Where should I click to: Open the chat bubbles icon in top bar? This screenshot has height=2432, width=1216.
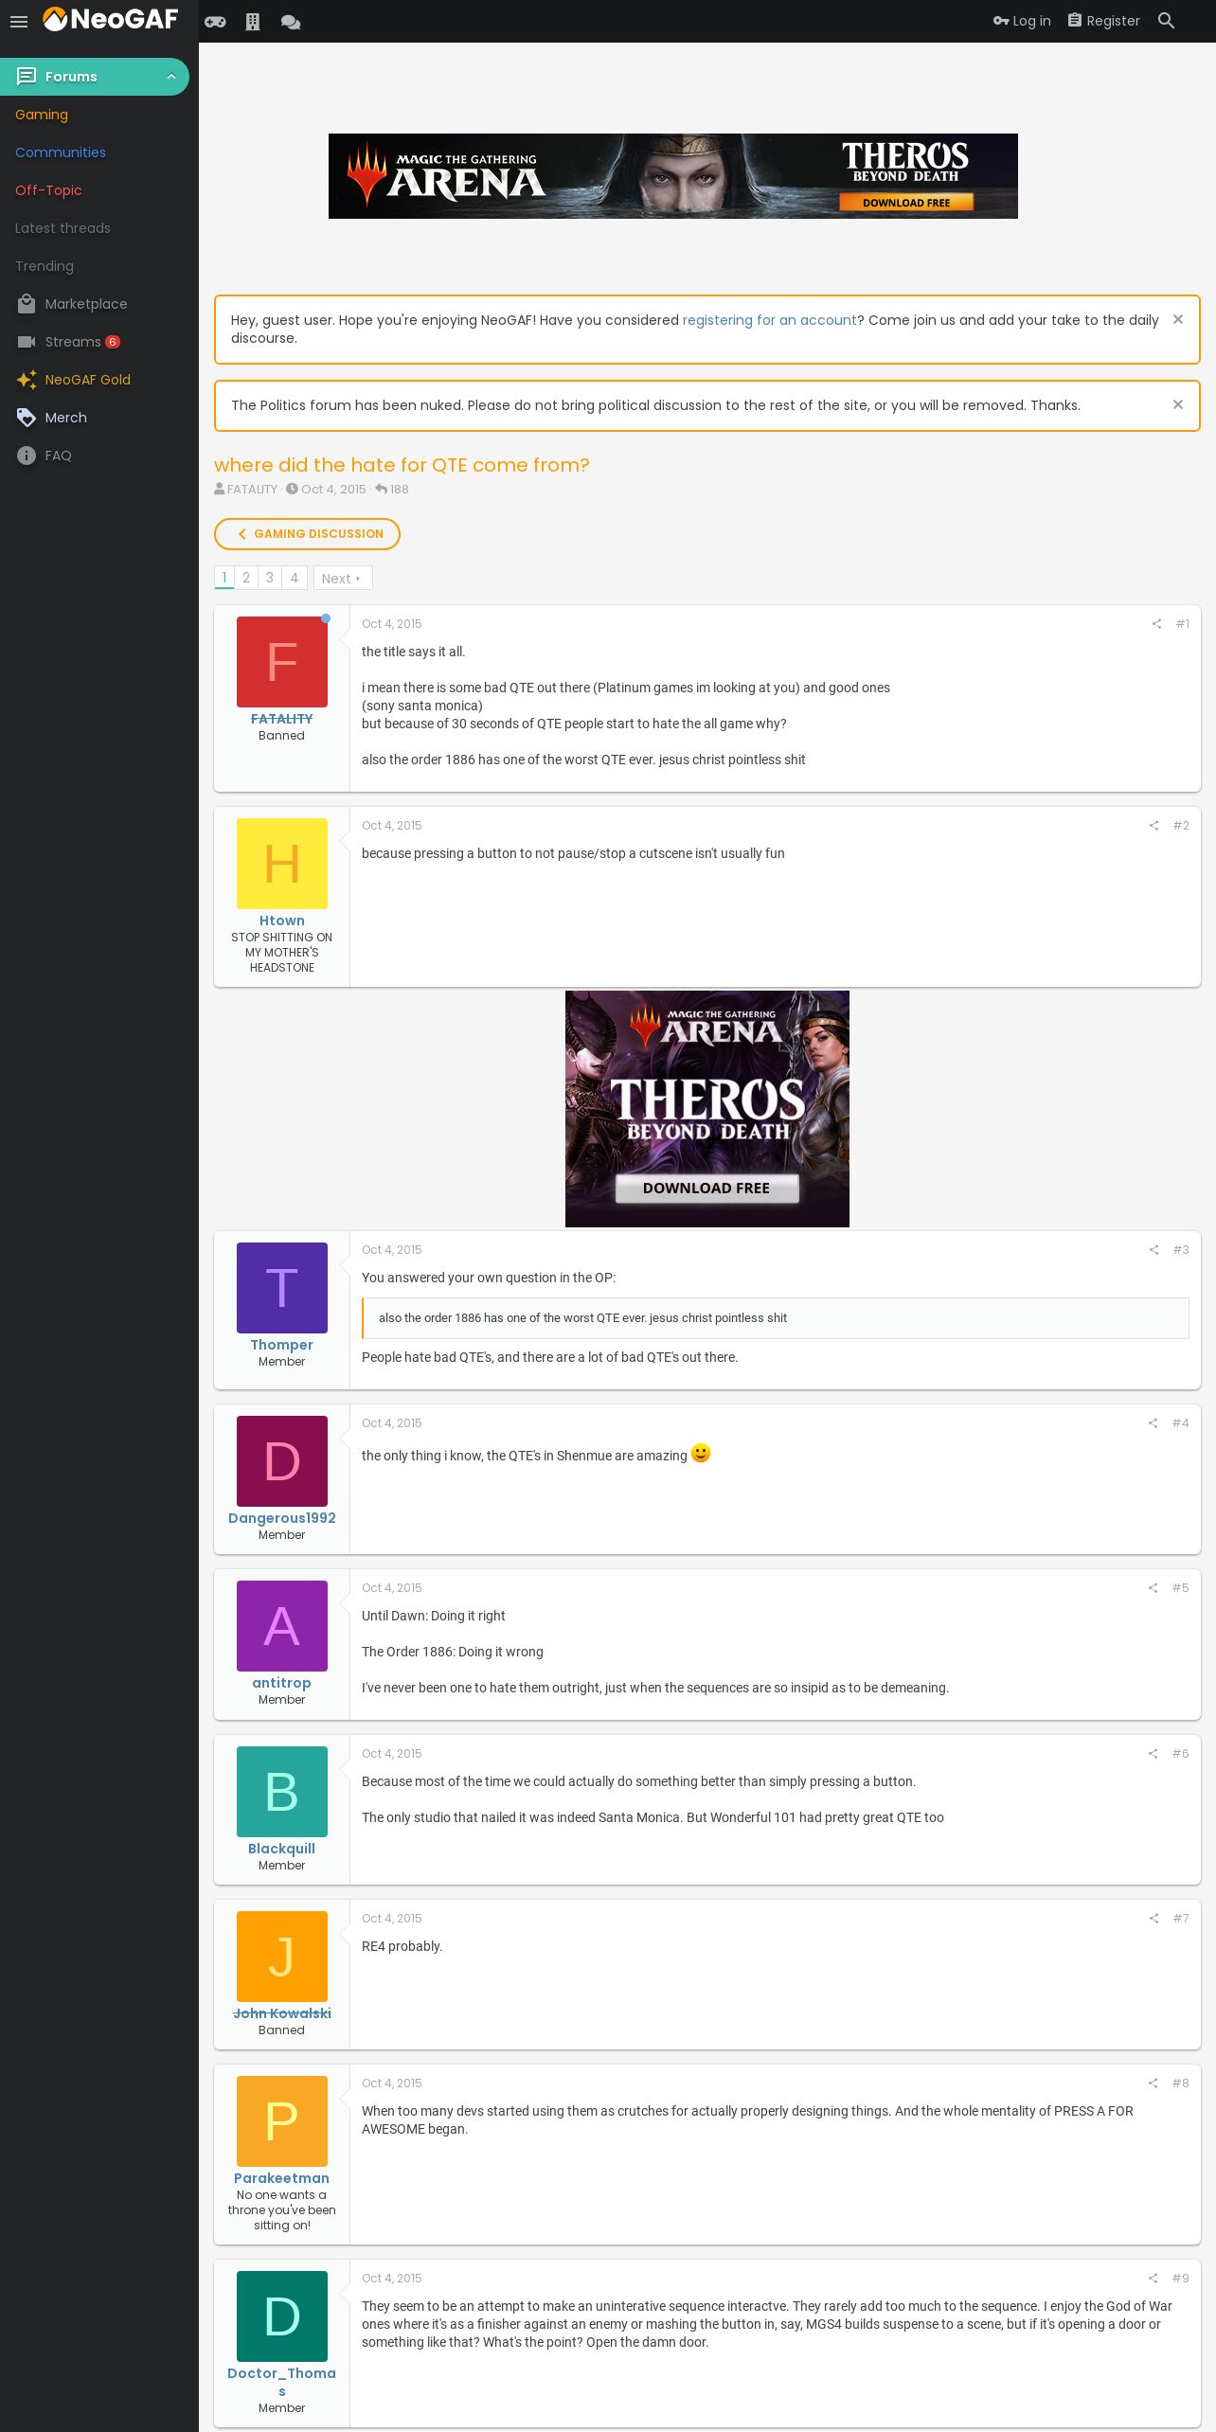(291, 22)
